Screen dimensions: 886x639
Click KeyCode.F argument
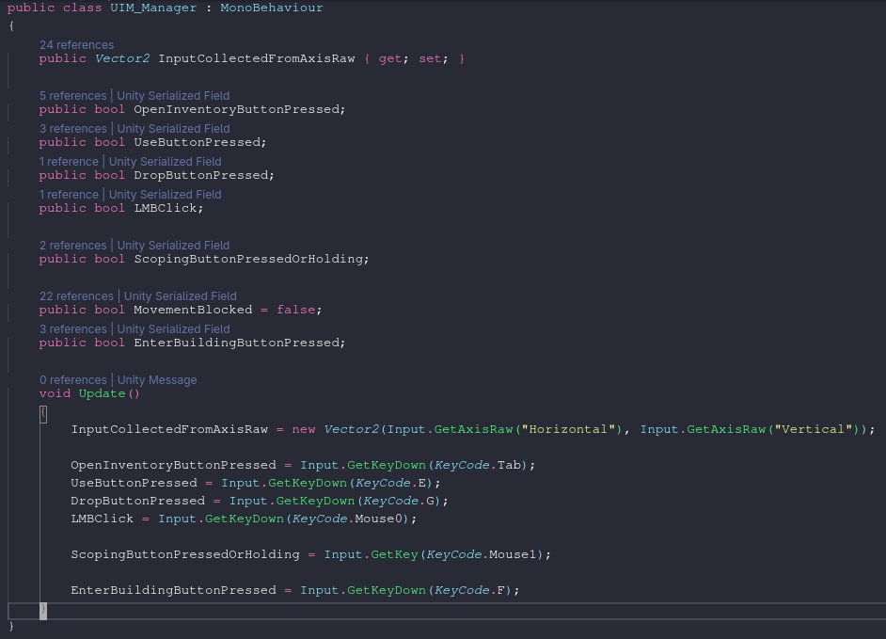click(x=472, y=590)
